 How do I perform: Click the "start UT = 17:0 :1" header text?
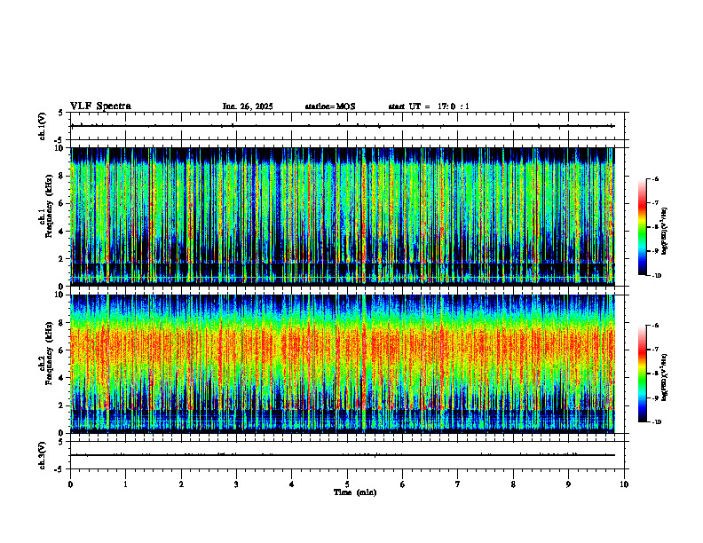coord(429,106)
